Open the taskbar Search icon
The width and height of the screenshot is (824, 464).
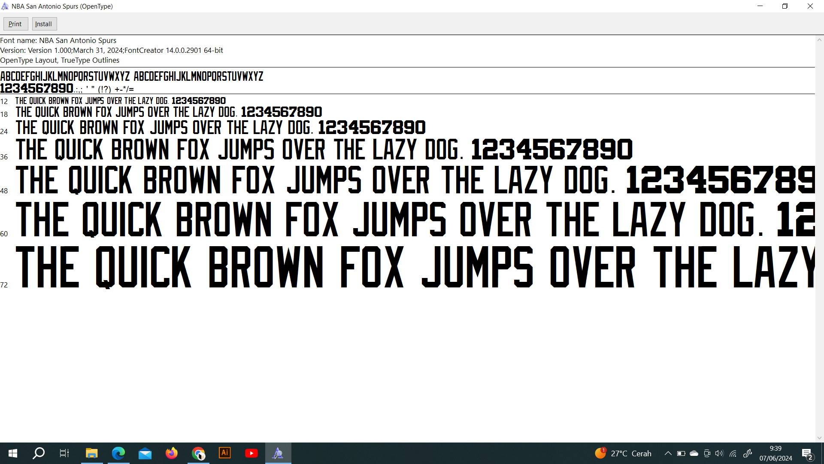[x=39, y=453]
